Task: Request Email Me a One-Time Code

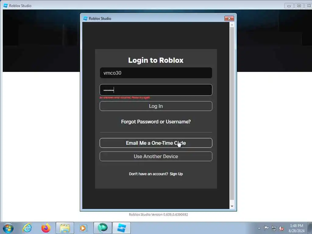Action: [x=156, y=143]
